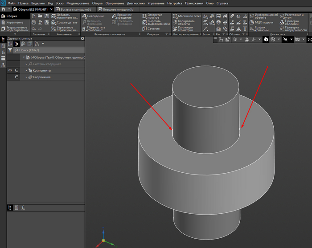
Task: Select the Расстояние и угол measurement tool
Action: (291, 16)
